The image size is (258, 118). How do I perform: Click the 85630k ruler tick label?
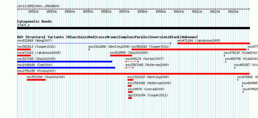[234, 12]
